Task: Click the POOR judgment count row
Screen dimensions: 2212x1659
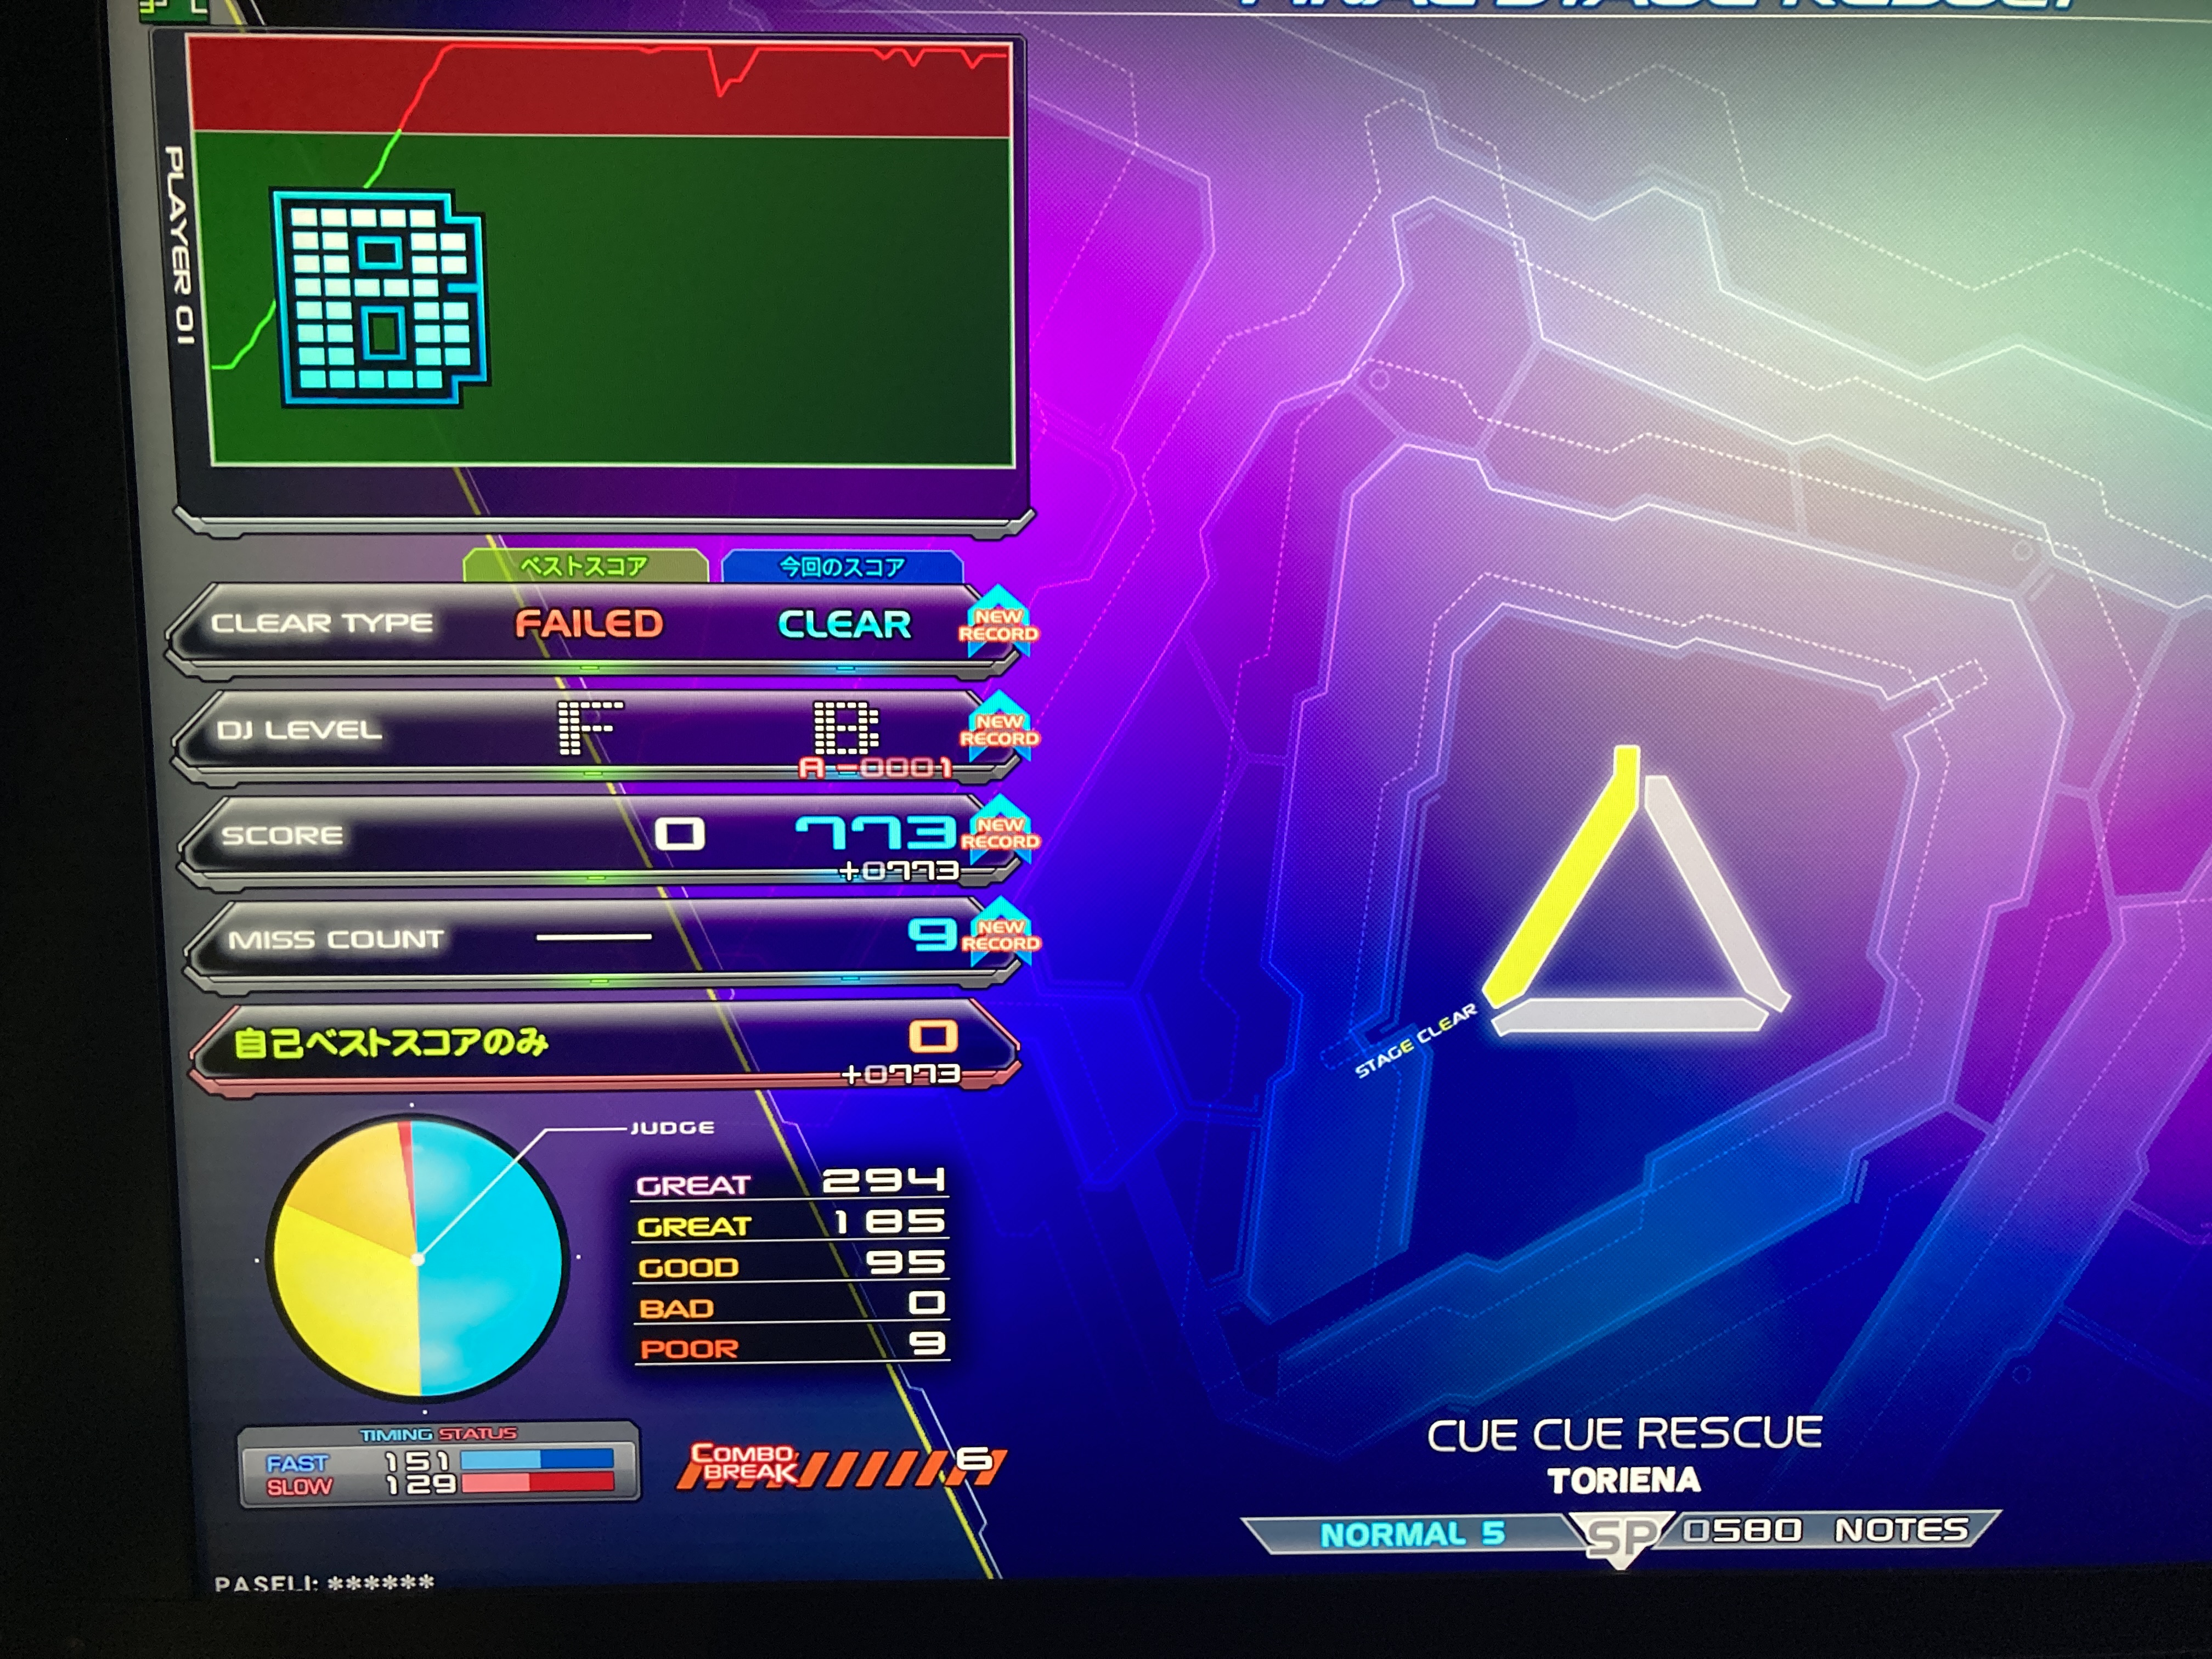Action: [x=790, y=1347]
